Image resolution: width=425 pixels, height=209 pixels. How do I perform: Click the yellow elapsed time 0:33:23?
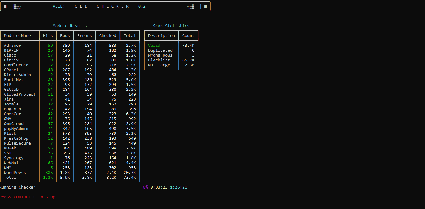click(x=159, y=187)
